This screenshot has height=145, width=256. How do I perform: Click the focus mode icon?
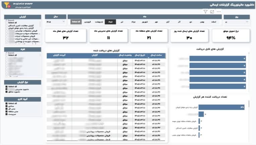212,12
